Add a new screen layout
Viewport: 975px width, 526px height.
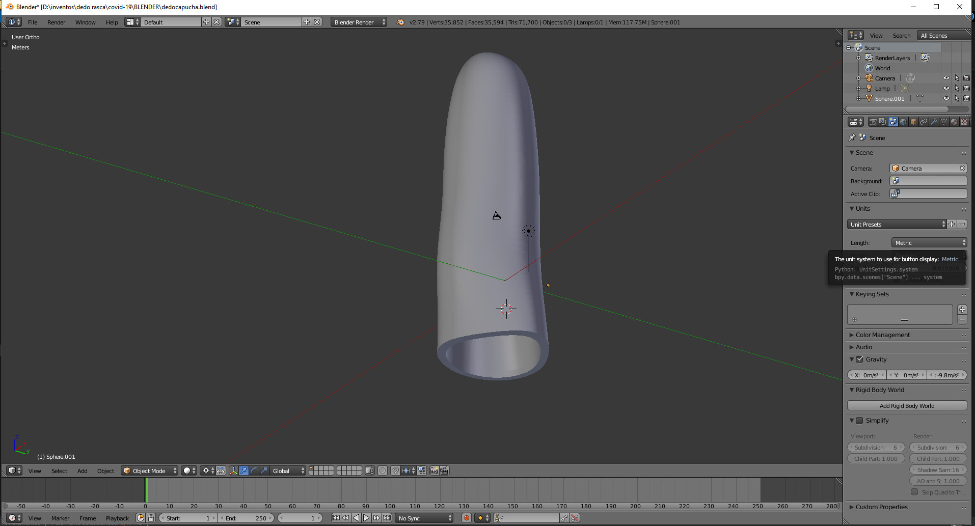pyautogui.click(x=206, y=22)
